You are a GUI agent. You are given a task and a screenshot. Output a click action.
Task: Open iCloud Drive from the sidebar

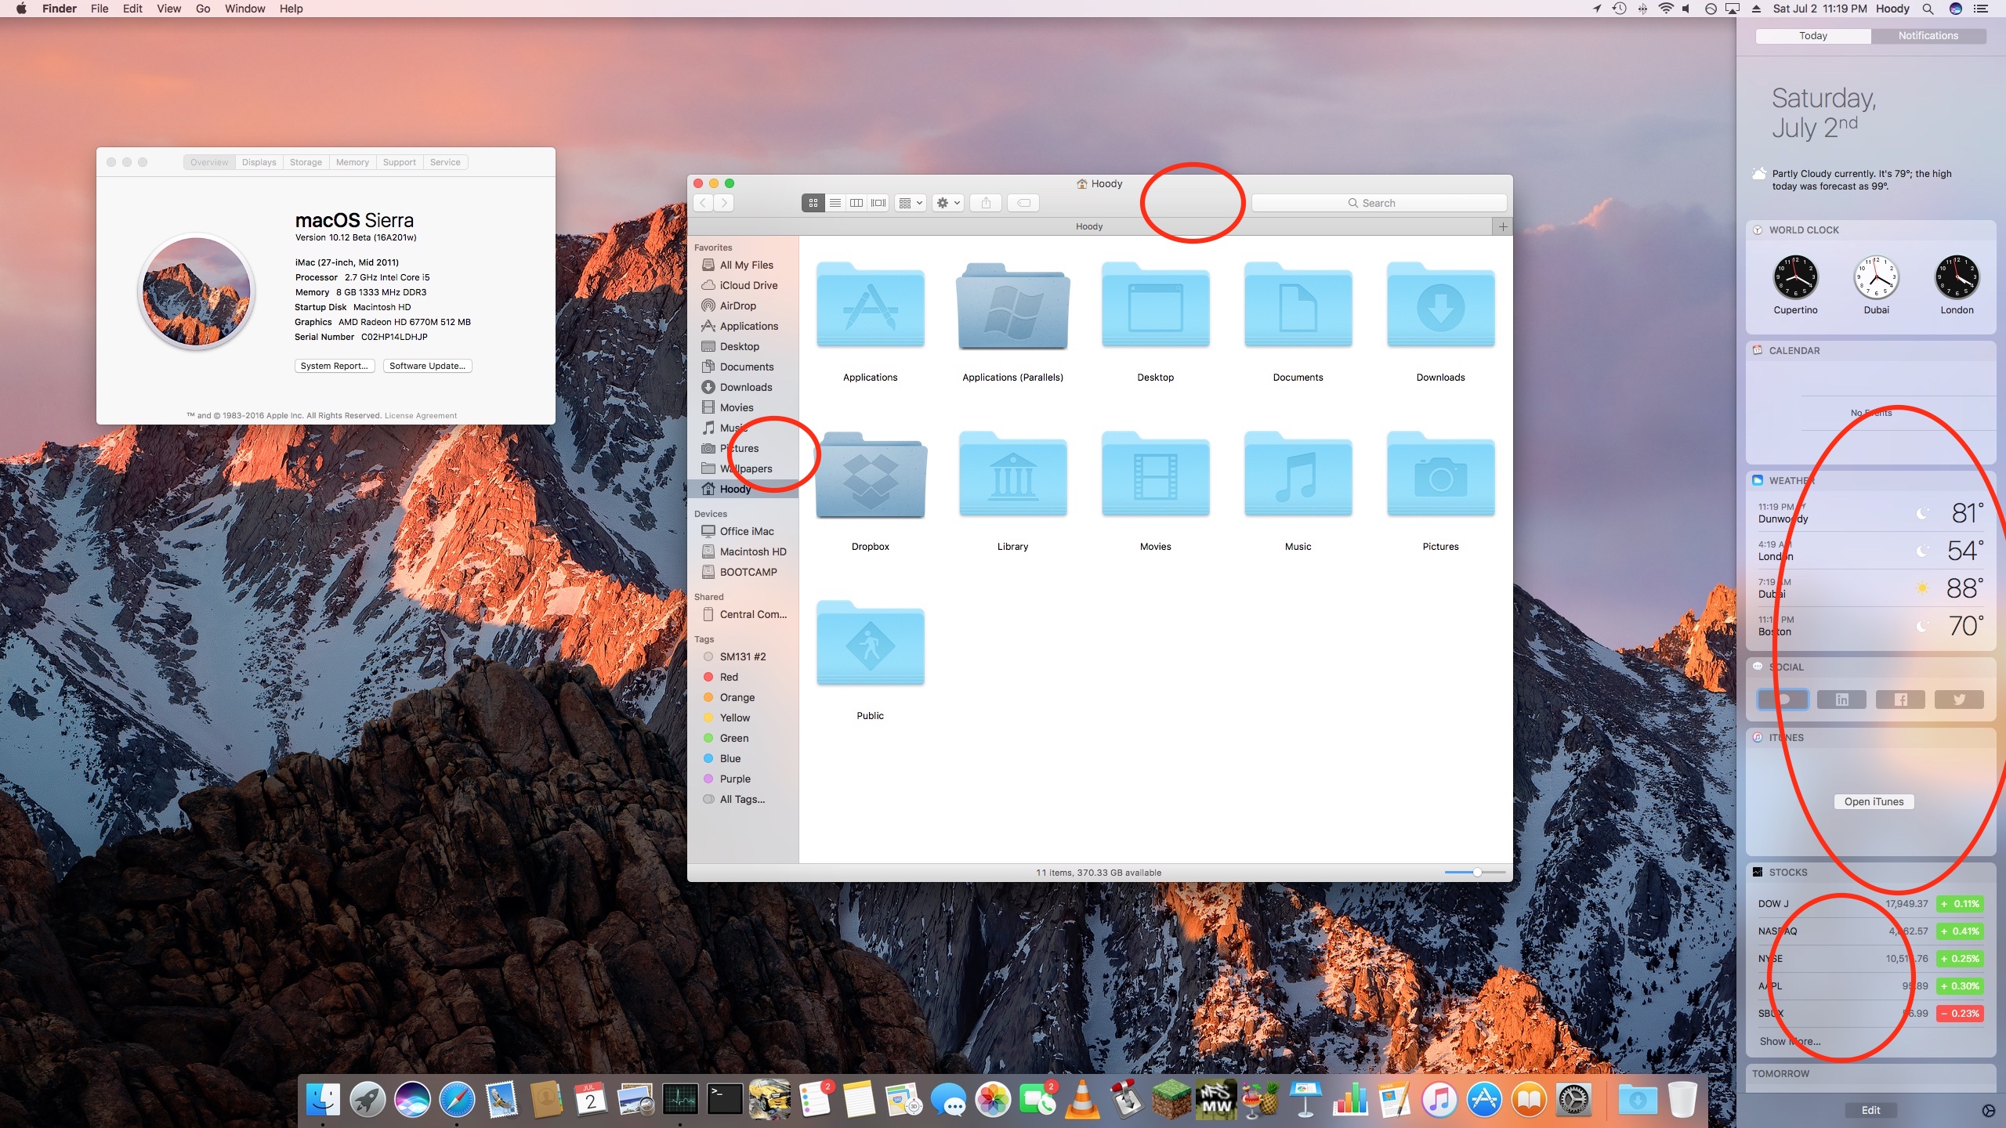748,285
